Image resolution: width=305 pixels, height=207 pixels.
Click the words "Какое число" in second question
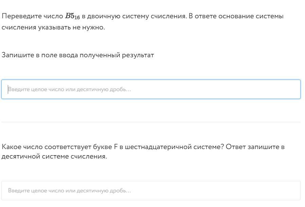[20, 147]
